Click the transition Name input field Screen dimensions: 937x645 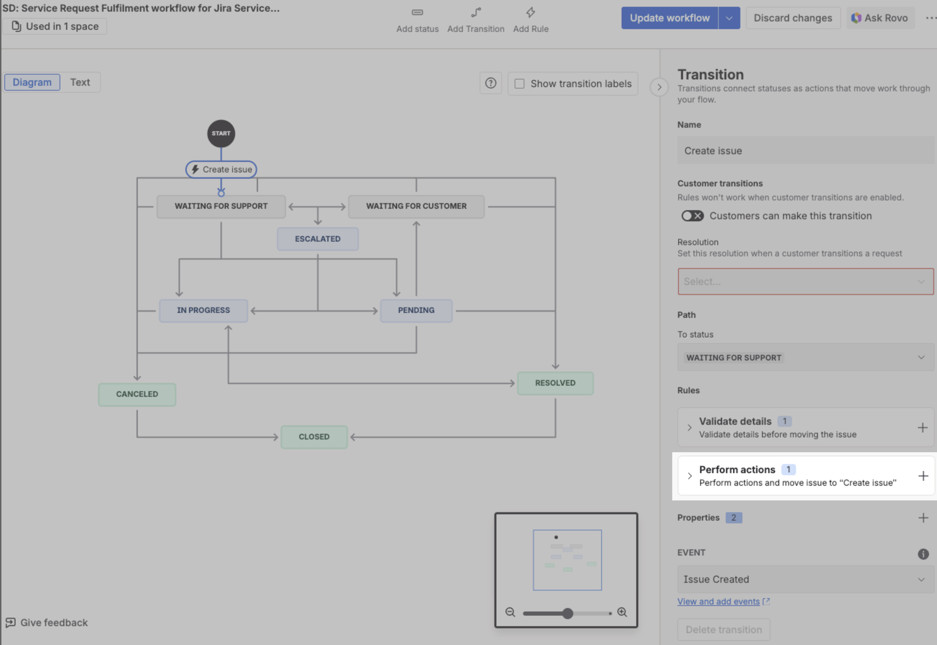tap(805, 150)
